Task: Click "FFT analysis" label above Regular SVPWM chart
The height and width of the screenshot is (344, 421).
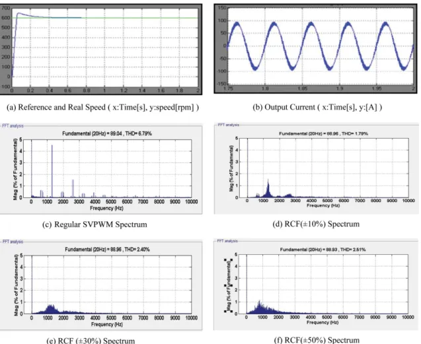Action: (13, 125)
